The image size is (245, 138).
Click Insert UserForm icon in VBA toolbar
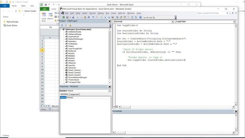click(67, 17)
